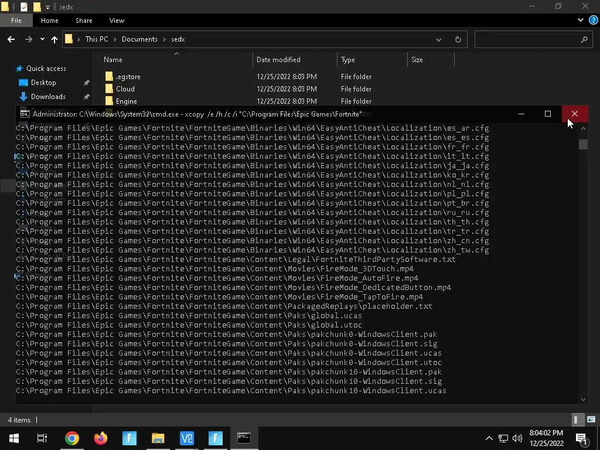This screenshot has height=450, width=600.
Task: Click the pin icon next to Downloads
Action: tap(87, 97)
